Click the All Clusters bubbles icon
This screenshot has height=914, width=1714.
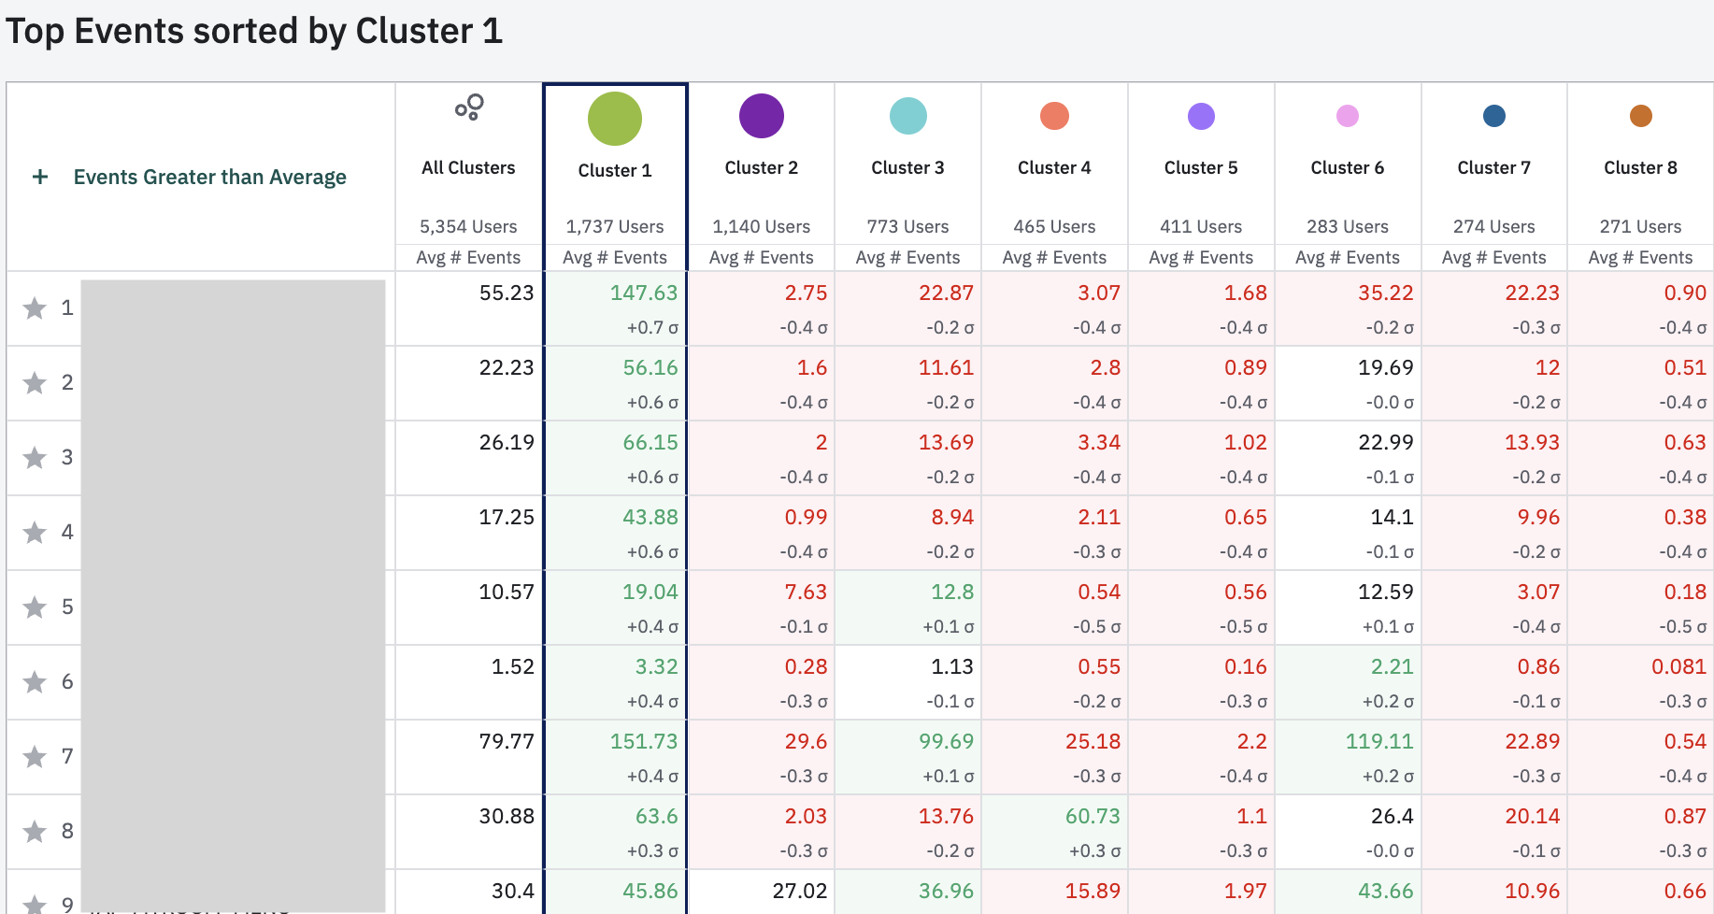click(469, 107)
